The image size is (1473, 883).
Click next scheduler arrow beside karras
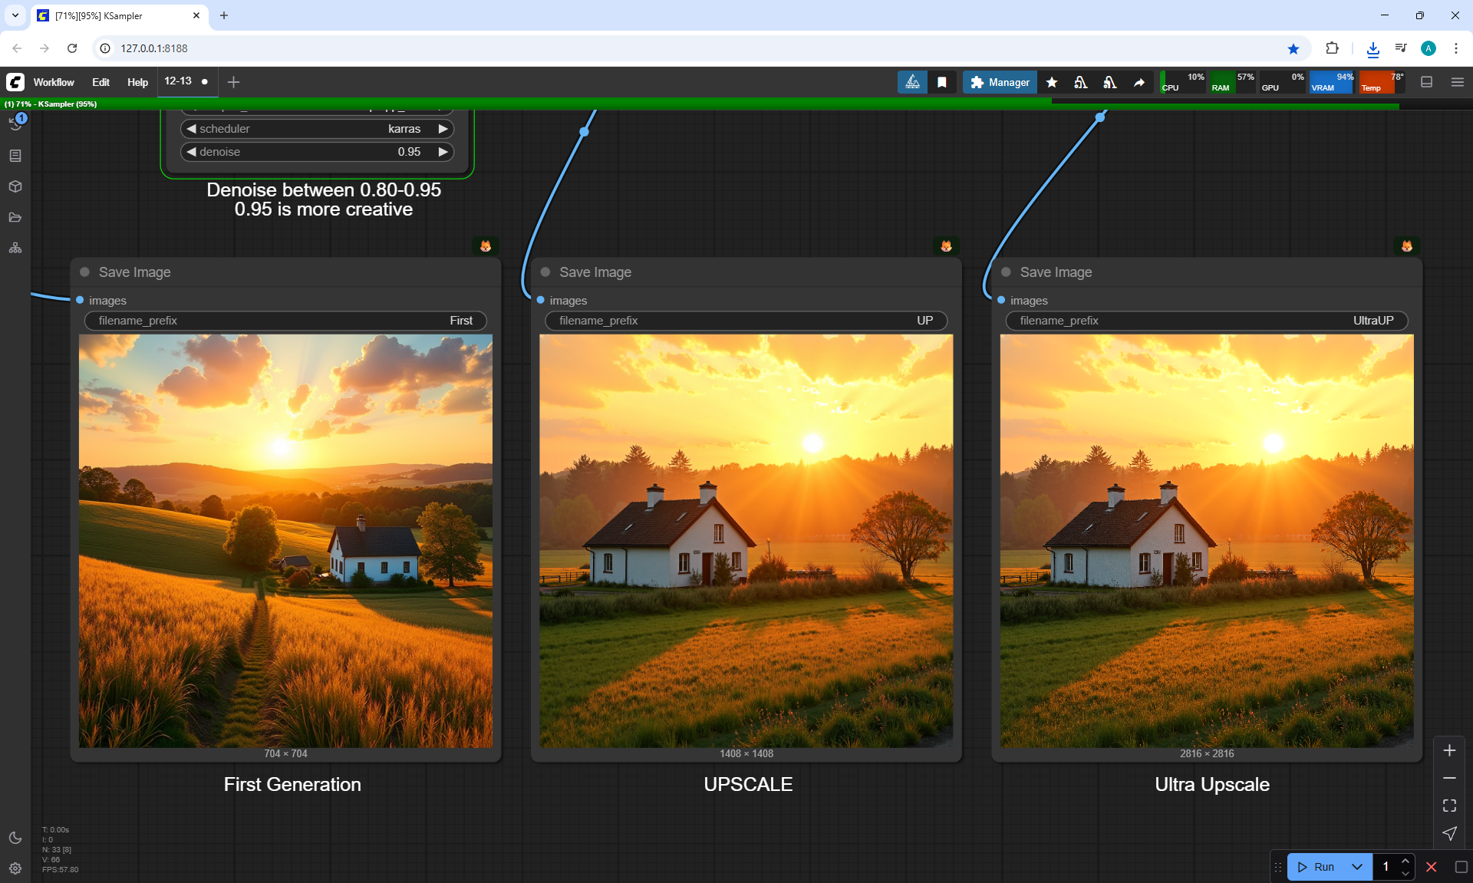[443, 129]
